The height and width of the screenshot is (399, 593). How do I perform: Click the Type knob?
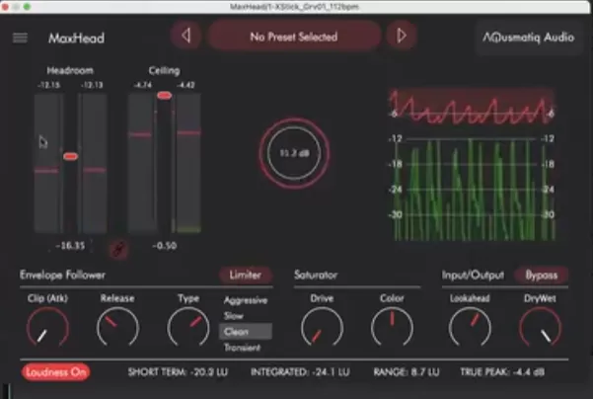(x=187, y=328)
